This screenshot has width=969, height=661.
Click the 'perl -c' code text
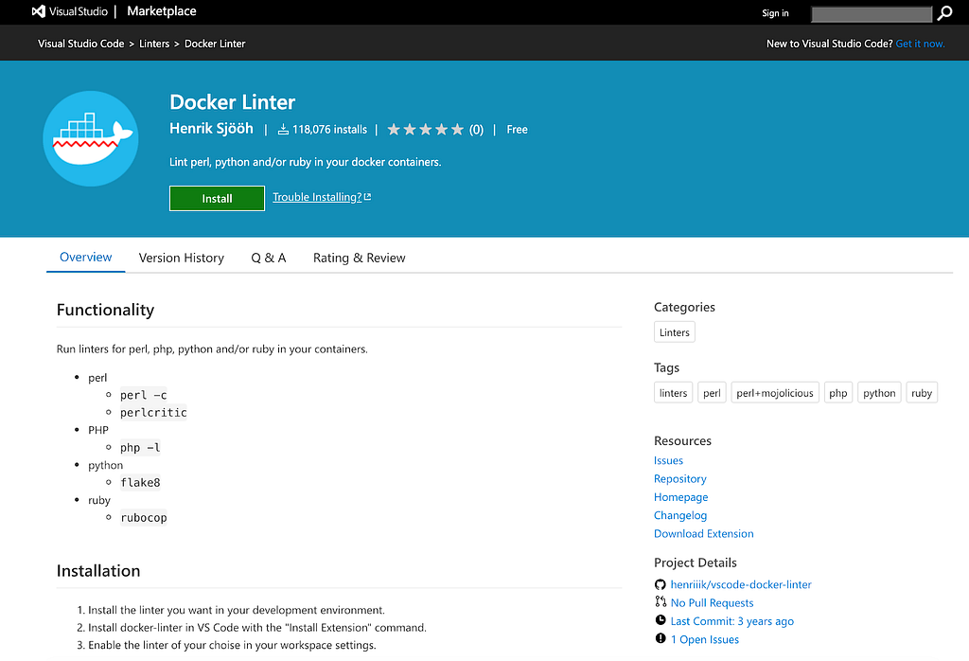coord(144,395)
